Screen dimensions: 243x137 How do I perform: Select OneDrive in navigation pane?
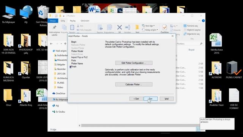pyautogui.click(x=59, y=93)
